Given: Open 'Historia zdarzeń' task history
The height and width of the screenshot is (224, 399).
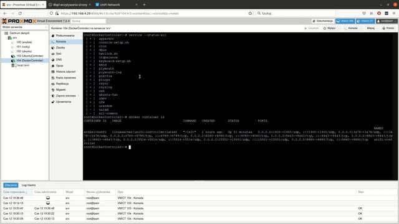Looking at the screenshot, I should tap(65, 72).
